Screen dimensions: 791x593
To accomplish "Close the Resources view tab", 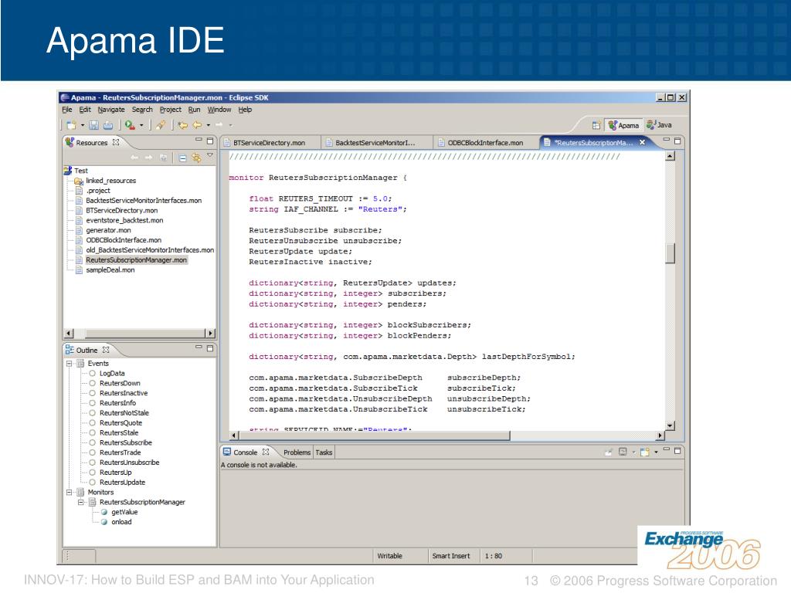I will tap(116, 142).
